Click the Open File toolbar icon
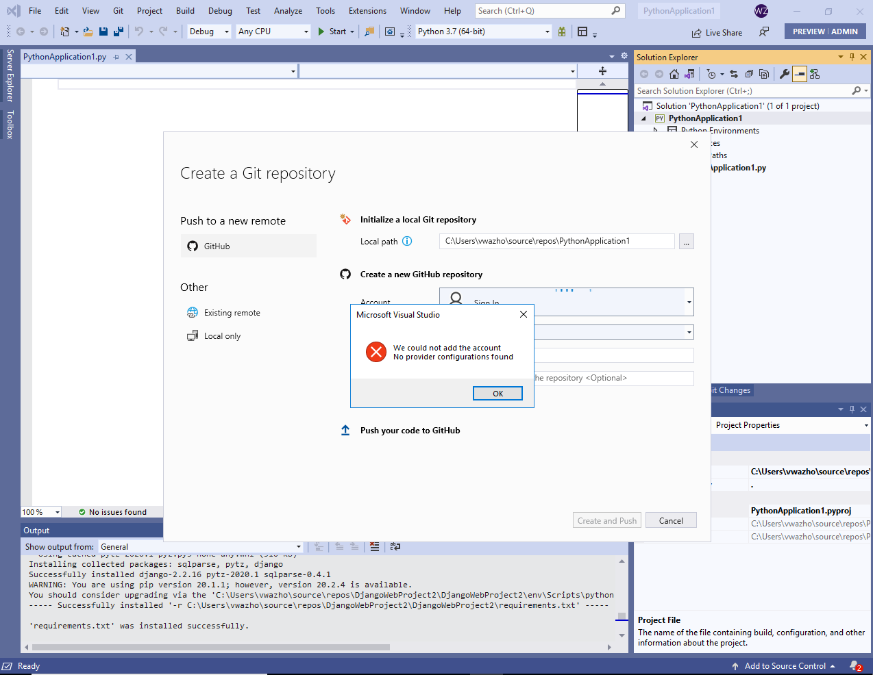 tap(88, 31)
